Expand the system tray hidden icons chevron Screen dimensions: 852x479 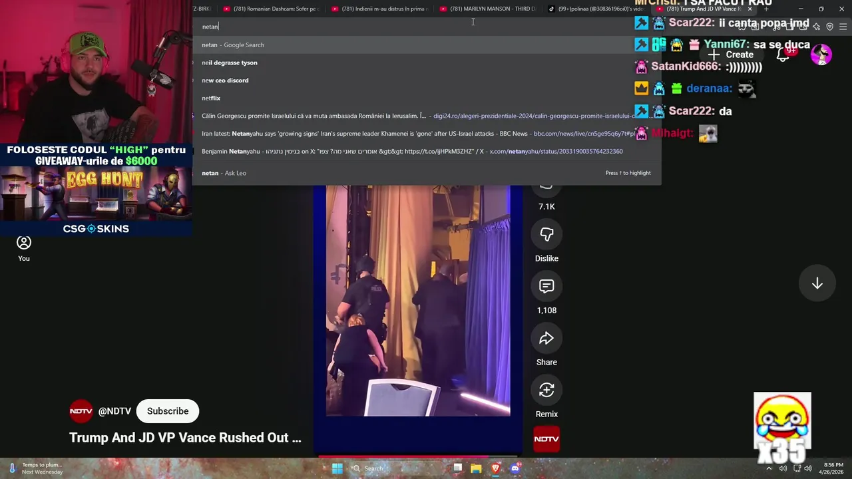coord(769,468)
